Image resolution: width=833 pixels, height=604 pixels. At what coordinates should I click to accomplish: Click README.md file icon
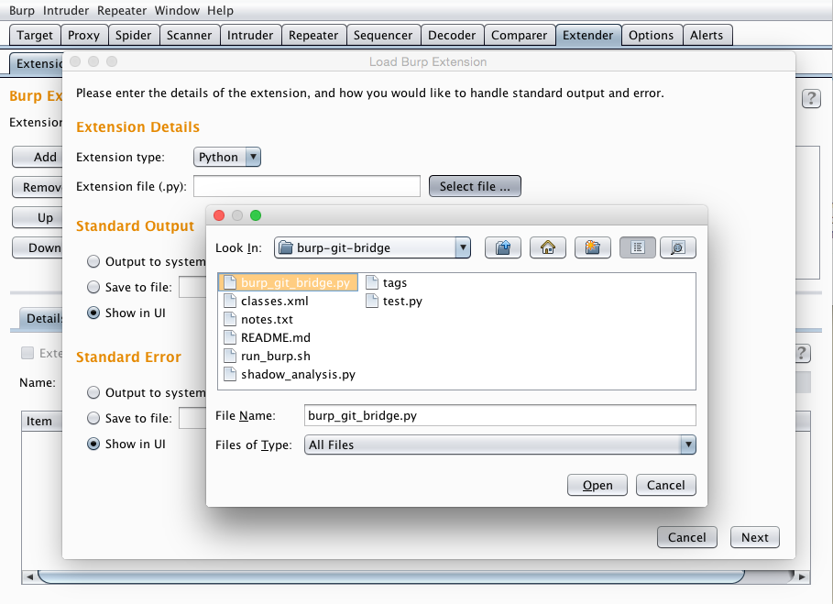229,337
